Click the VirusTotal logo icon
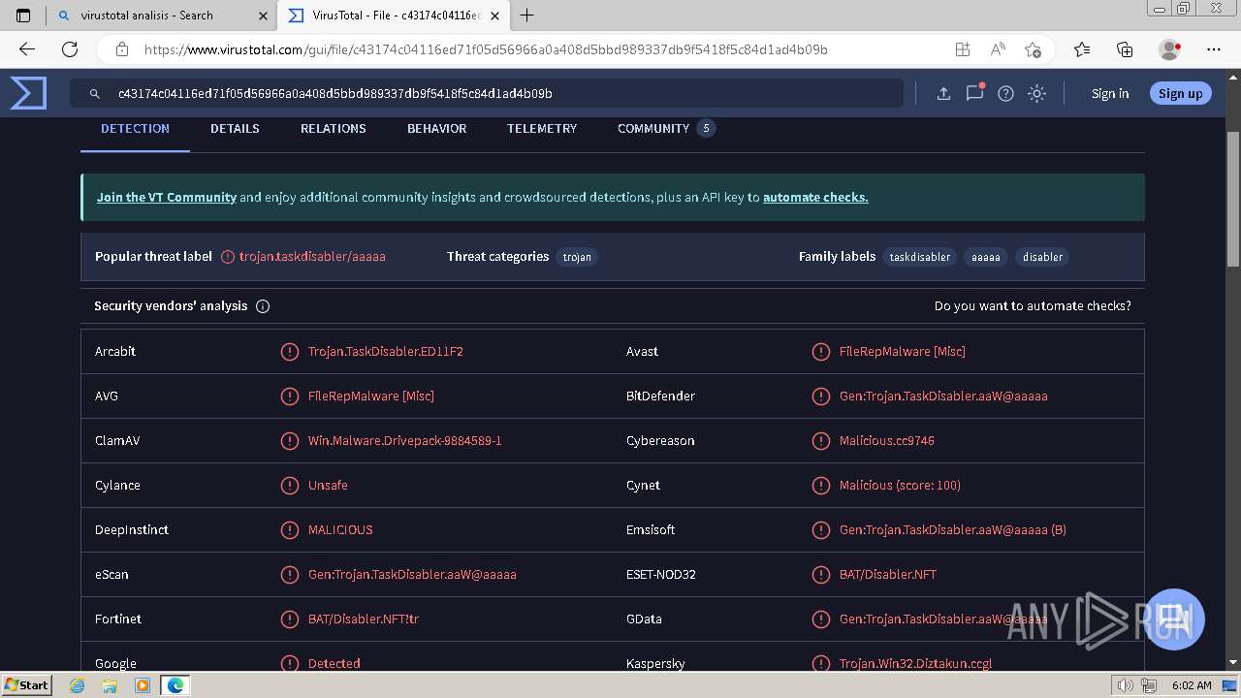Viewport: 1241px width, 698px height. pyautogui.click(x=28, y=93)
